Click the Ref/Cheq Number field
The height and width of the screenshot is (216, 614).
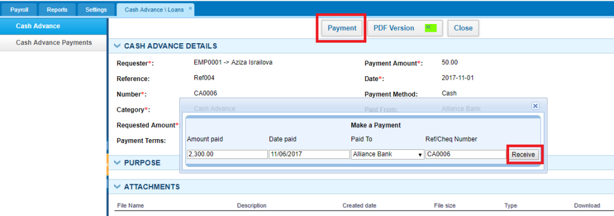click(x=466, y=154)
